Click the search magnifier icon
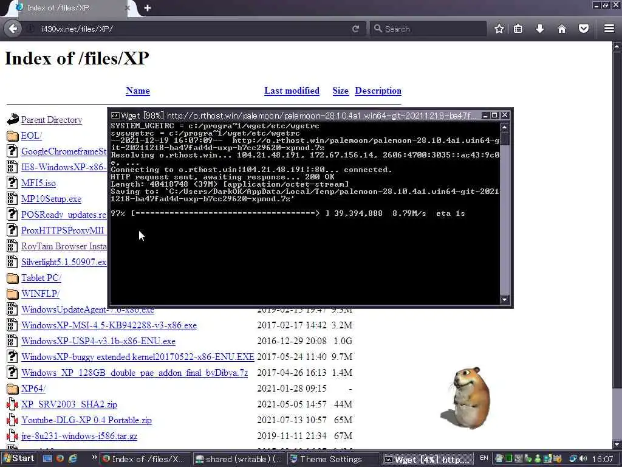The height and width of the screenshot is (467, 622). pos(378,29)
